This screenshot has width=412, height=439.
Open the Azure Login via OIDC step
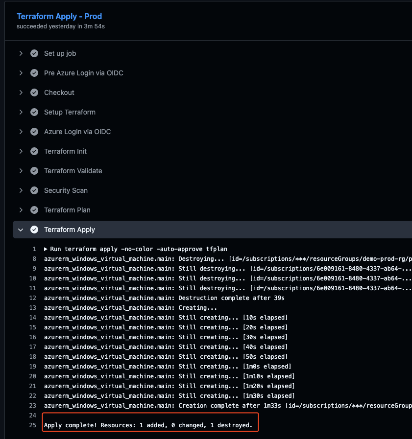(77, 132)
